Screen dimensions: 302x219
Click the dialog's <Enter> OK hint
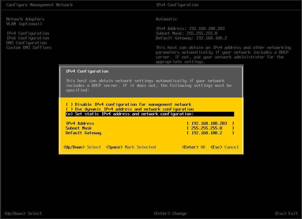pos(194,147)
